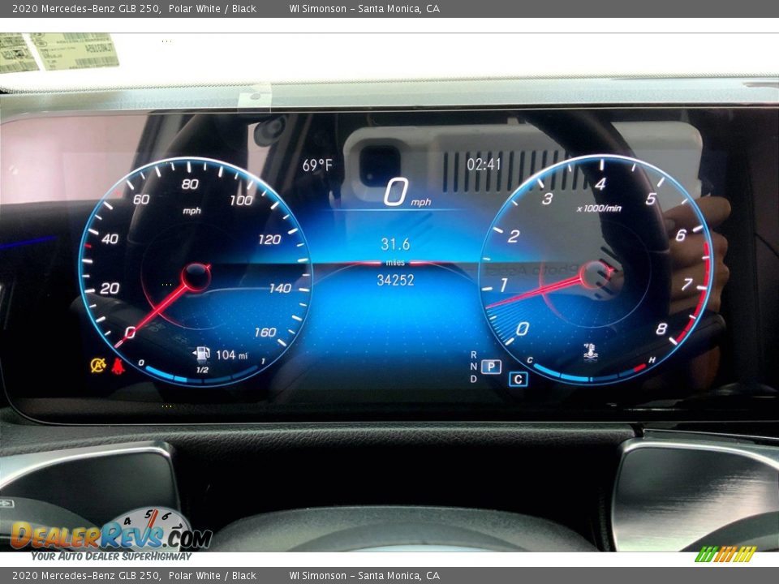The height and width of the screenshot is (584, 779).
Task: Tap the fuel pump icon
Action: [x=201, y=354]
